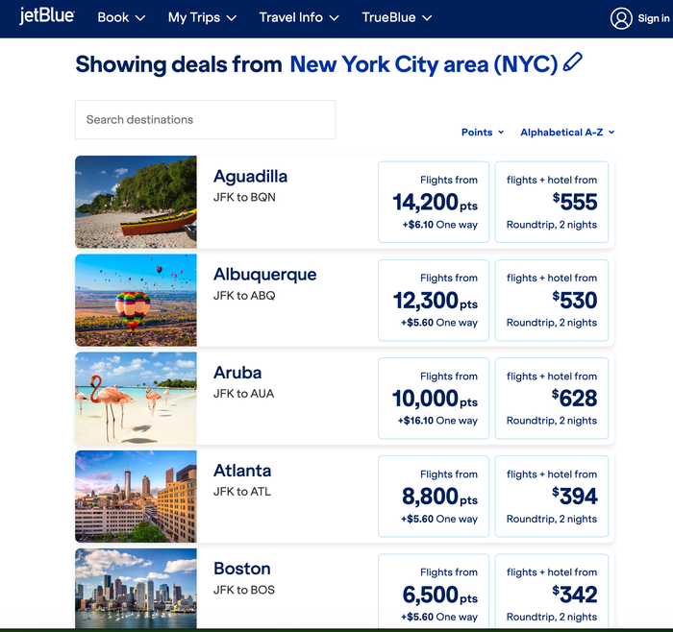Select Albuquerque flights from 12,300 pts
Image resolution: width=673 pixels, height=632 pixels.
point(434,300)
